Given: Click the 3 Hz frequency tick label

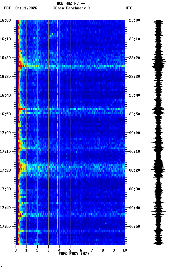Looking at the screenshot, I should pos(48,250).
